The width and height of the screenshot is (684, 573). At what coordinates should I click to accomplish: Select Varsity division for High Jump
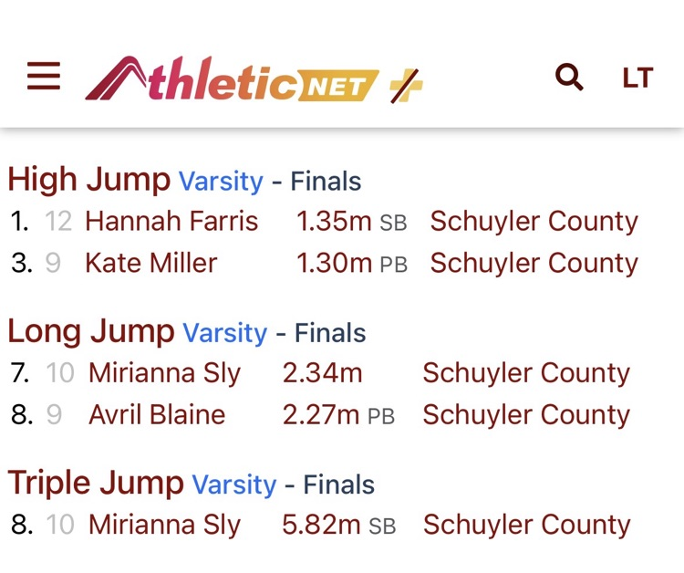[221, 182]
